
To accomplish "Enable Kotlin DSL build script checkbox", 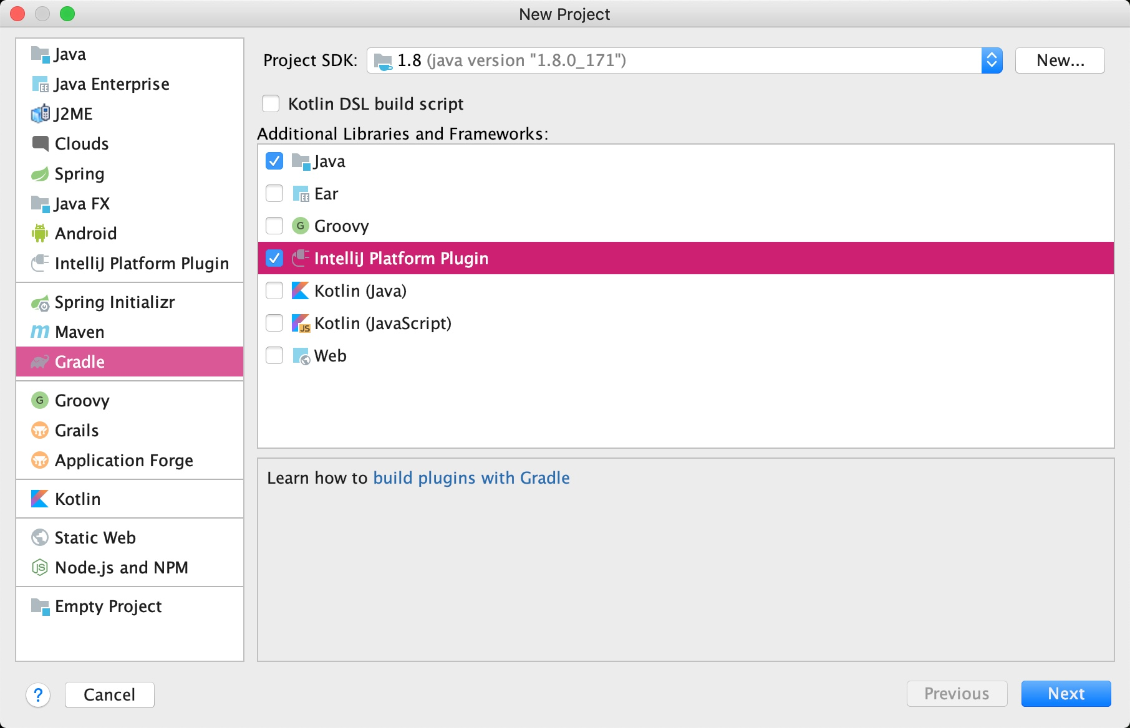I will 271,103.
